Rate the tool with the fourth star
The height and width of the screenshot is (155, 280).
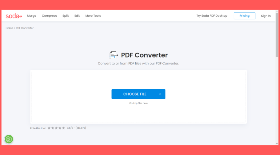pyautogui.click(x=60, y=128)
